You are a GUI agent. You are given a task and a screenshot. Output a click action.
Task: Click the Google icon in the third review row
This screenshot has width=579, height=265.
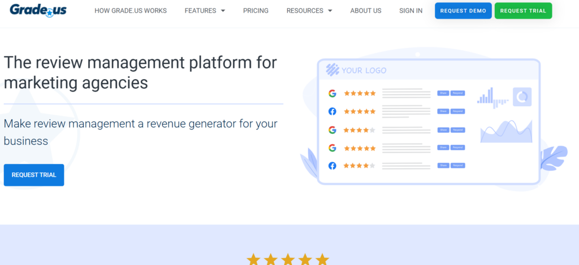[x=332, y=130]
